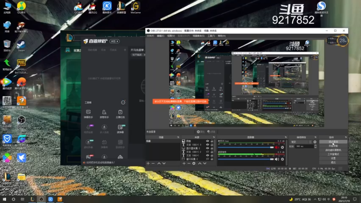This screenshot has width=361, height=203.
Task: Show hidden system tray icons chevron
Action: (x=315, y=199)
